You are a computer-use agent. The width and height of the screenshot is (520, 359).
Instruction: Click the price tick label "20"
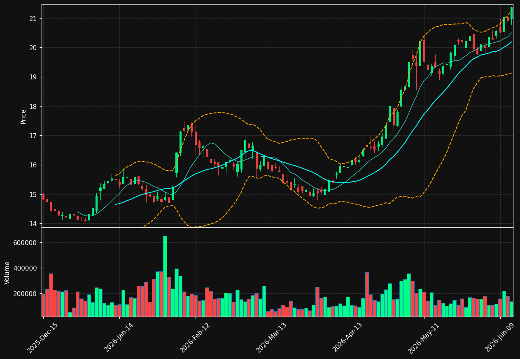(33, 48)
